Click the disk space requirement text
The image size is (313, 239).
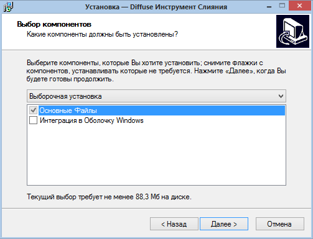pyautogui.click(x=109, y=197)
